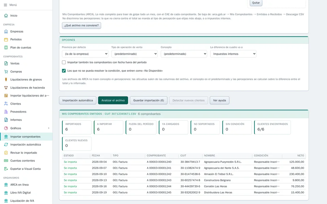The image size is (327, 204).
Task: Expand the Gráficos submenu chevron
Action: tap(49, 128)
